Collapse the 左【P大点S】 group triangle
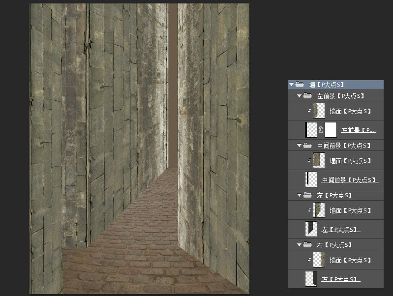The image size is (393, 296). tap(299, 195)
